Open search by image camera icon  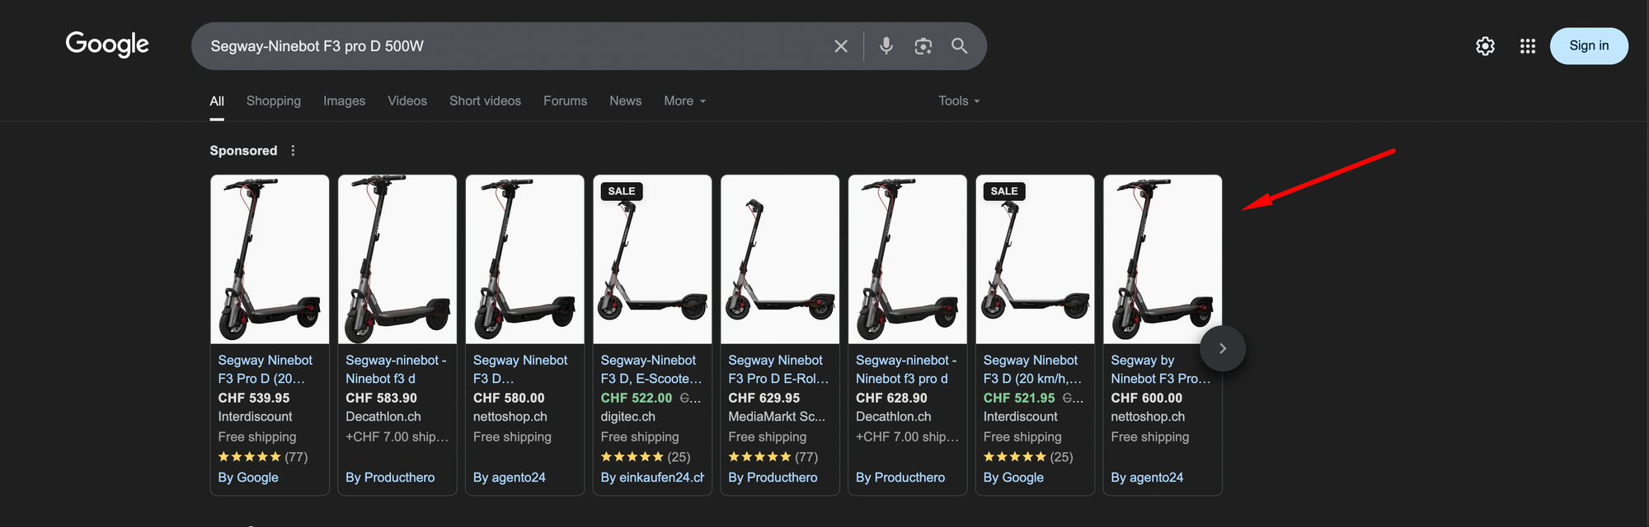coord(923,46)
